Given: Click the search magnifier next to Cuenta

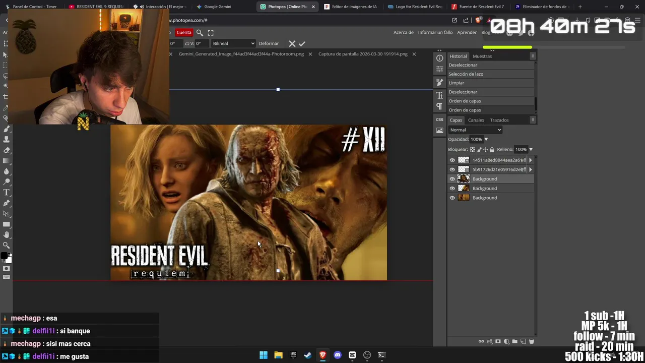Looking at the screenshot, I should coord(200,32).
